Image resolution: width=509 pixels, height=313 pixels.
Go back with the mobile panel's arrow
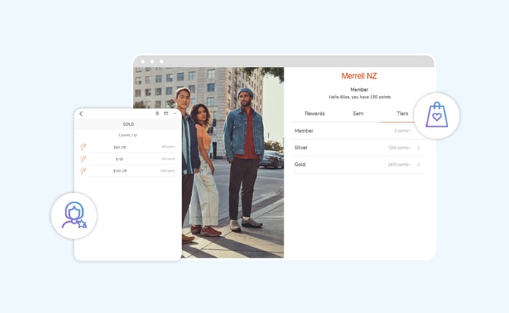81,114
